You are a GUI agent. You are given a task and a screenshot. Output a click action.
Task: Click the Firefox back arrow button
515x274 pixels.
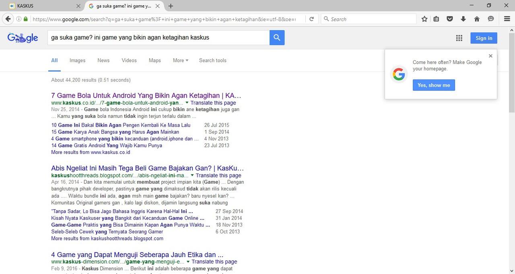point(8,19)
